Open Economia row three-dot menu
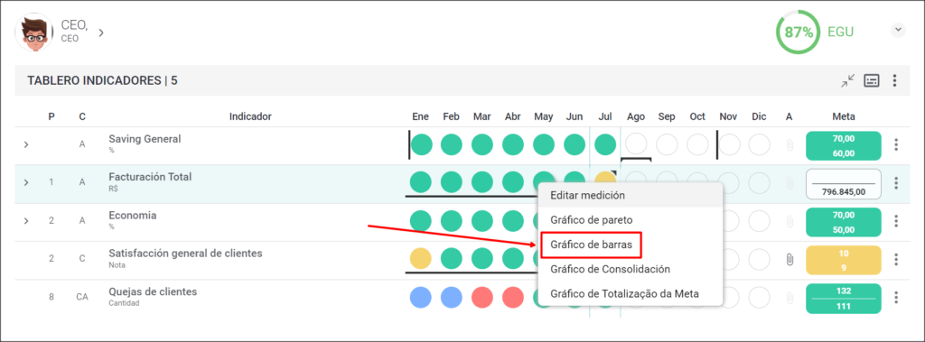This screenshot has height=342, width=925. click(896, 221)
